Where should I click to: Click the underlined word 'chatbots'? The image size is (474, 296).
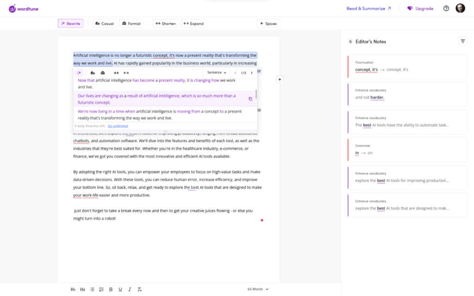(81, 141)
